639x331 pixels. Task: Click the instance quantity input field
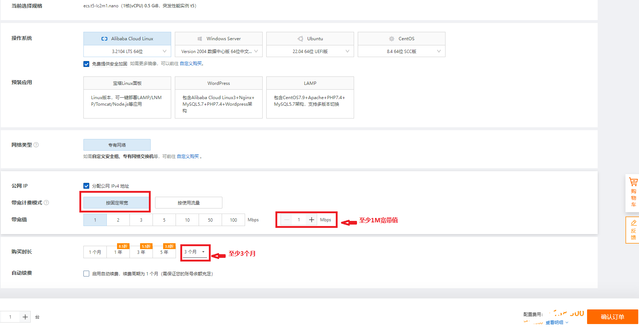tap(10, 317)
